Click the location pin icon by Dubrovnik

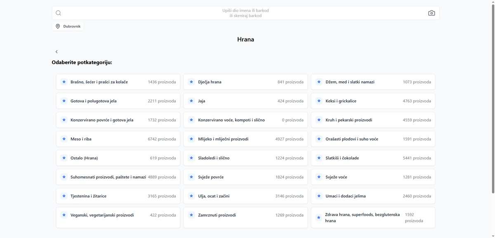point(58,26)
